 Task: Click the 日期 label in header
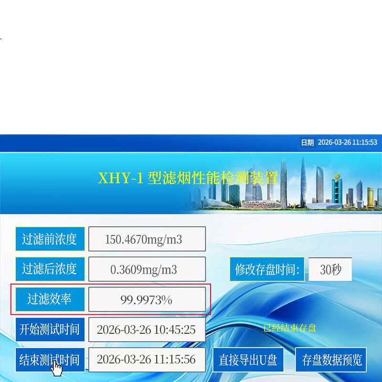(307, 142)
